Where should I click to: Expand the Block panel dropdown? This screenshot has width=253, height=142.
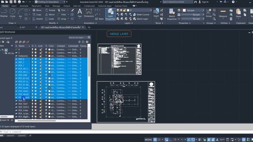tap(159, 23)
